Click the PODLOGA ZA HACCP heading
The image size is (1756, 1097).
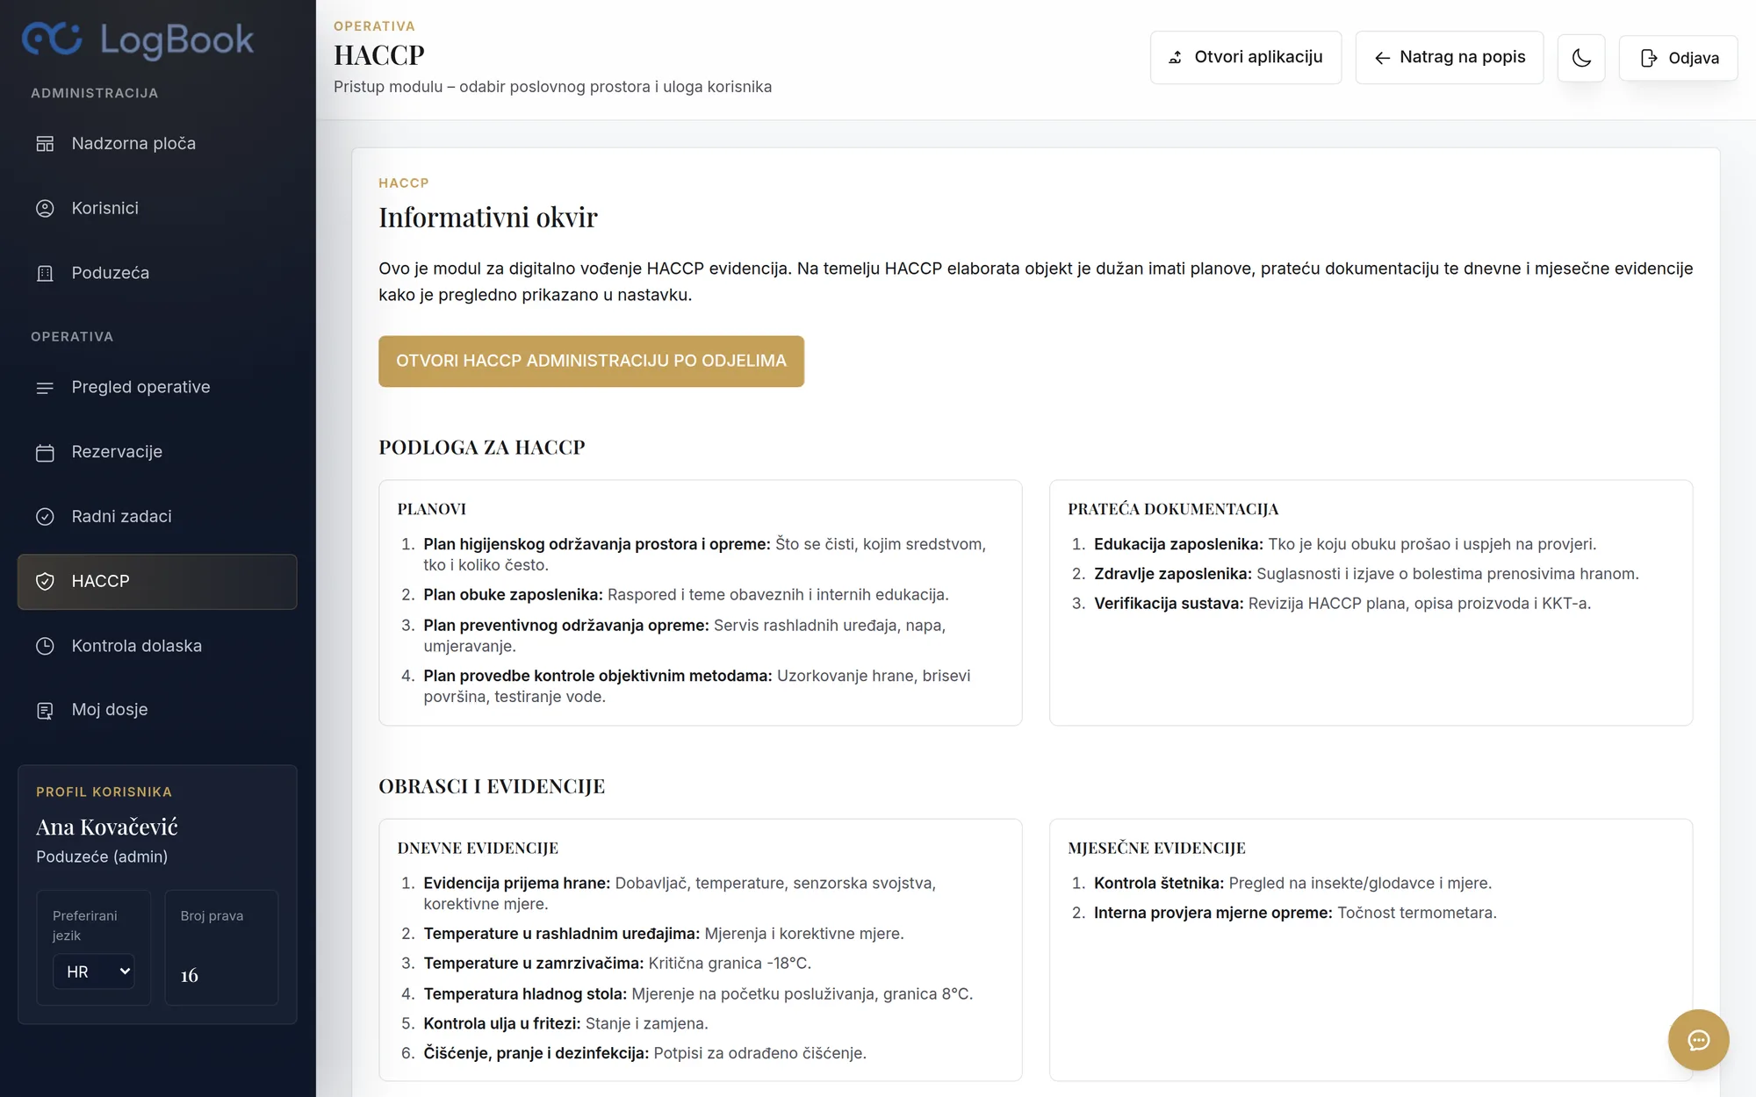pyautogui.click(x=481, y=447)
